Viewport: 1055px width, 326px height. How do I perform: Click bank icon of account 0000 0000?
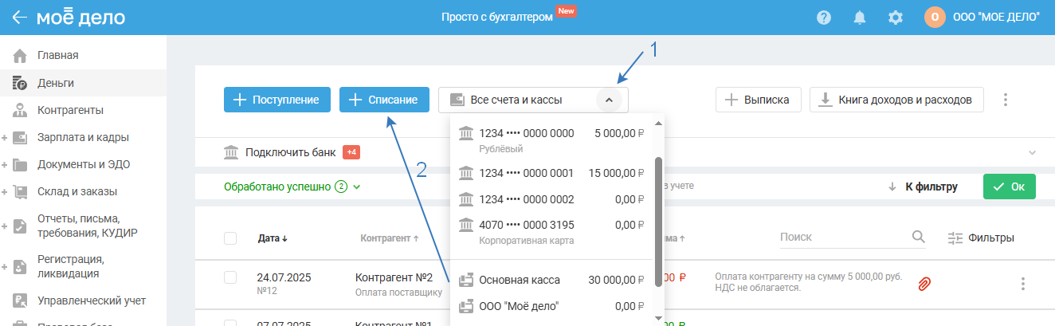466,133
